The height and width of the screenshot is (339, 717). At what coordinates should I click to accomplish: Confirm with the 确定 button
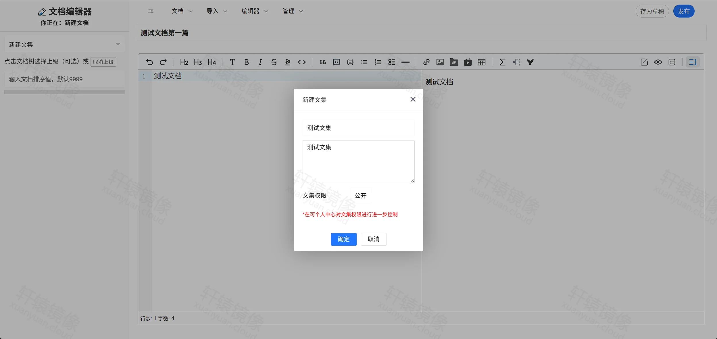(344, 239)
